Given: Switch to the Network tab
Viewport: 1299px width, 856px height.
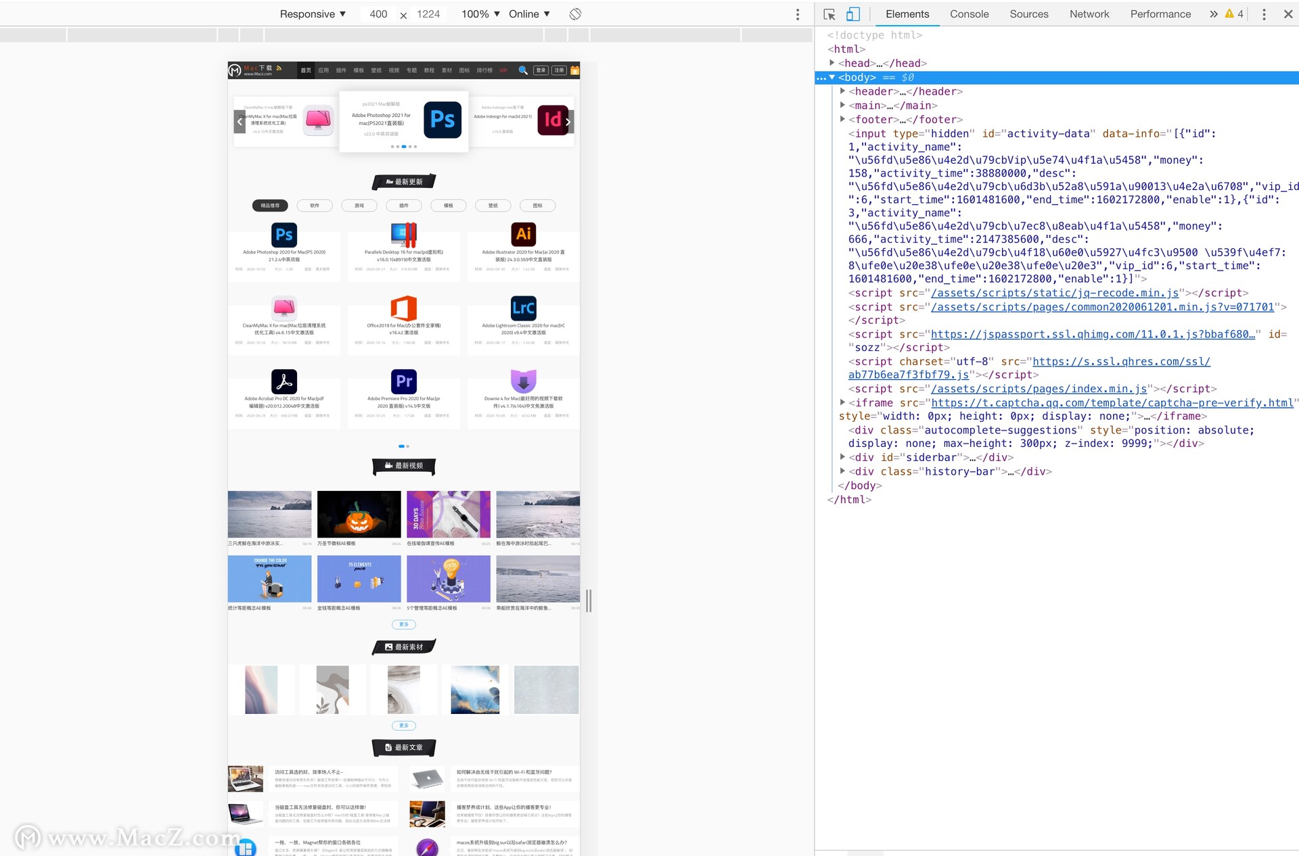Looking at the screenshot, I should tap(1089, 14).
